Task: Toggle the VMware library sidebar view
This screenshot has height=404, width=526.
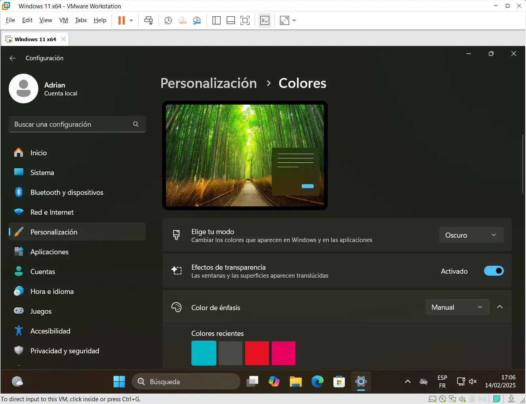Action: (216, 21)
